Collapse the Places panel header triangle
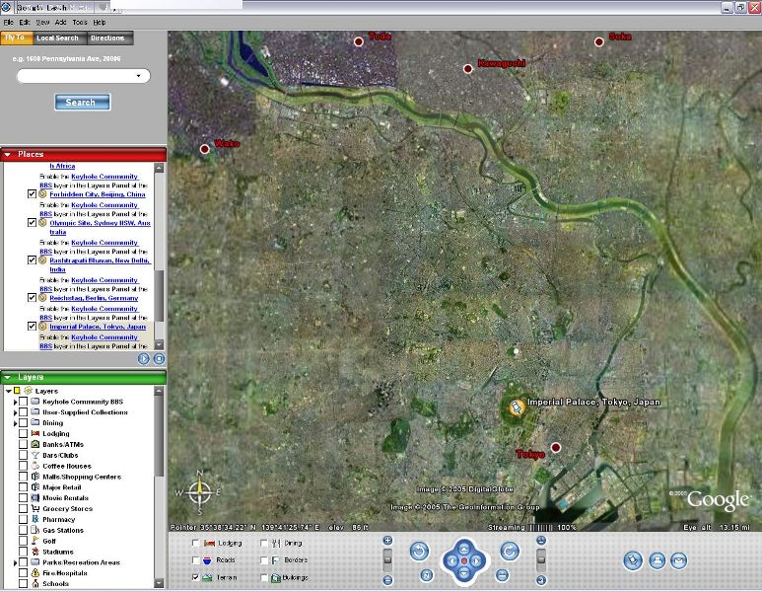762x592 pixels. tap(7, 155)
